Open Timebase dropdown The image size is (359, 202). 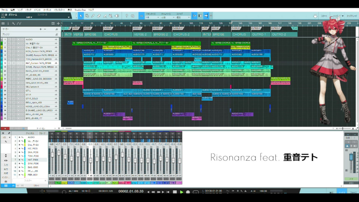tap(168, 18)
